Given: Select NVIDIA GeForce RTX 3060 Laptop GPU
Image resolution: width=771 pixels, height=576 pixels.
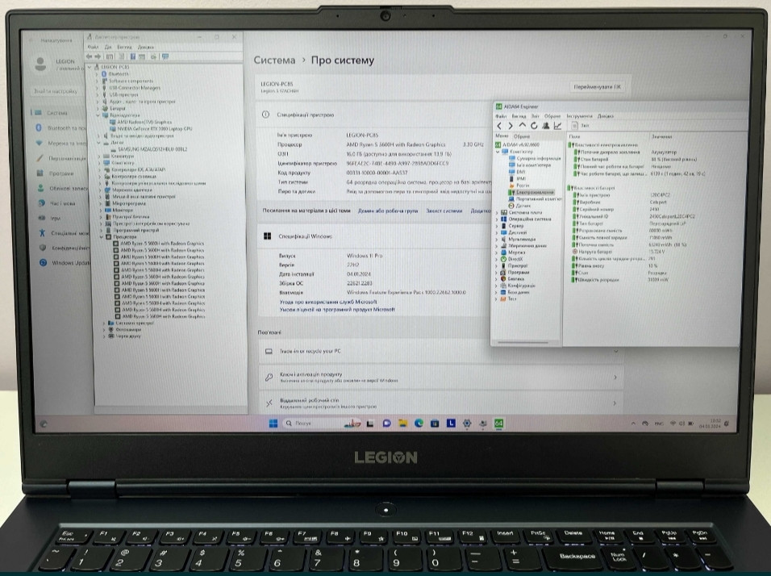Looking at the screenshot, I should pos(154,128).
